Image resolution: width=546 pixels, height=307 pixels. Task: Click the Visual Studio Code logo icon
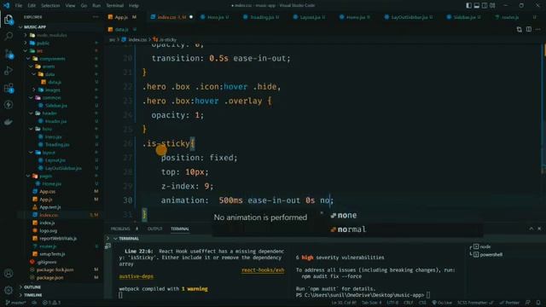[x=6, y=6]
